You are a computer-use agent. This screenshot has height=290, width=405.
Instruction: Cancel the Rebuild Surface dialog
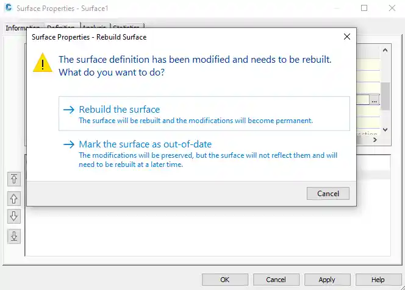click(x=328, y=194)
